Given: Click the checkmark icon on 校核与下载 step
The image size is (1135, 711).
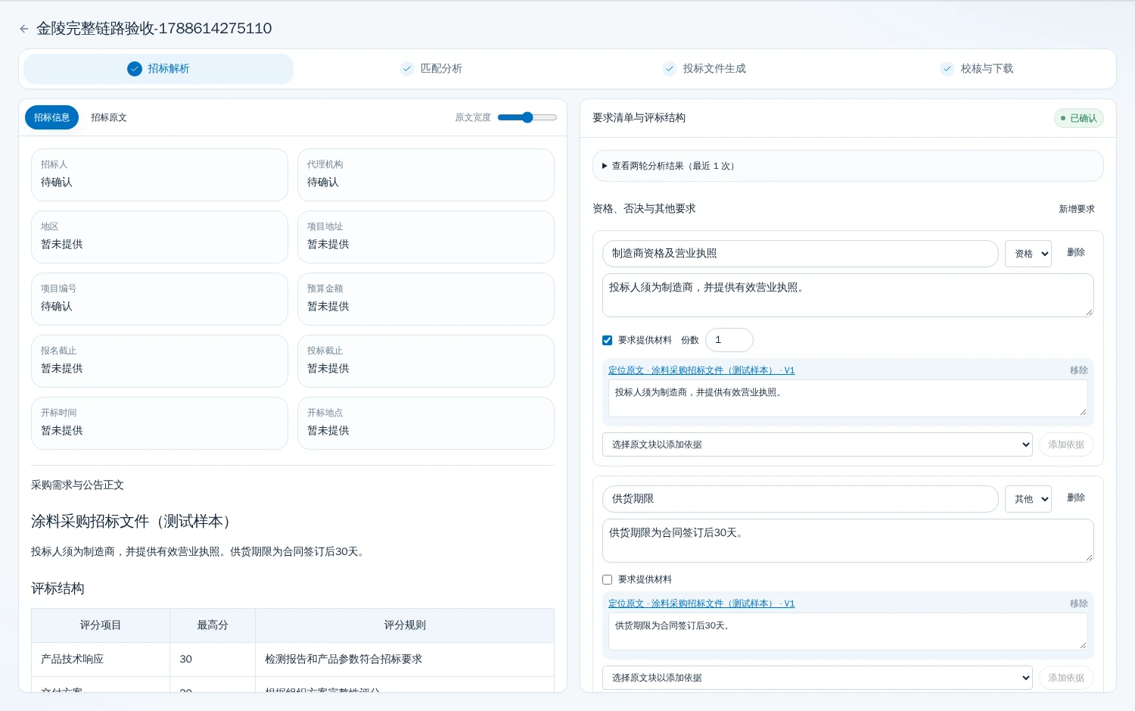Looking at the screenshot, I should (x=947, y=69).
